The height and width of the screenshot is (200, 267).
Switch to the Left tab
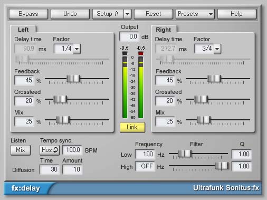(x=23, y=30)
